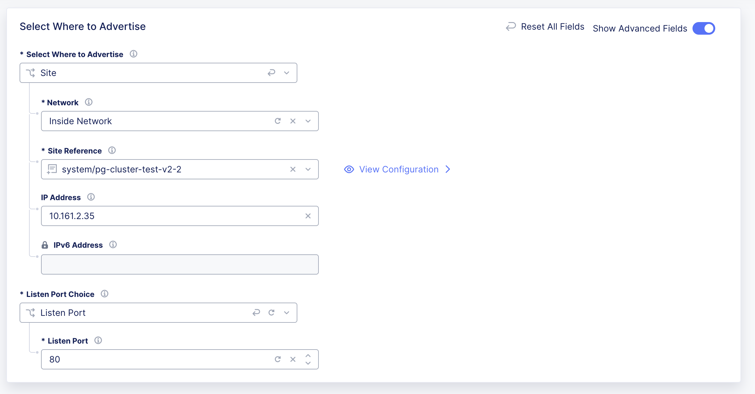The height and width of the screenshot is (394, 755).
Task: Increment the Listen Port value with the up stepper
Action: [x=308, y=356]
